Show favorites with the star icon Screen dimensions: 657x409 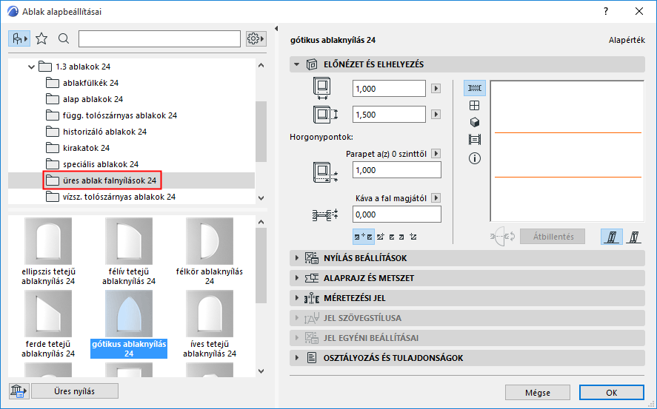coord(41,39)
